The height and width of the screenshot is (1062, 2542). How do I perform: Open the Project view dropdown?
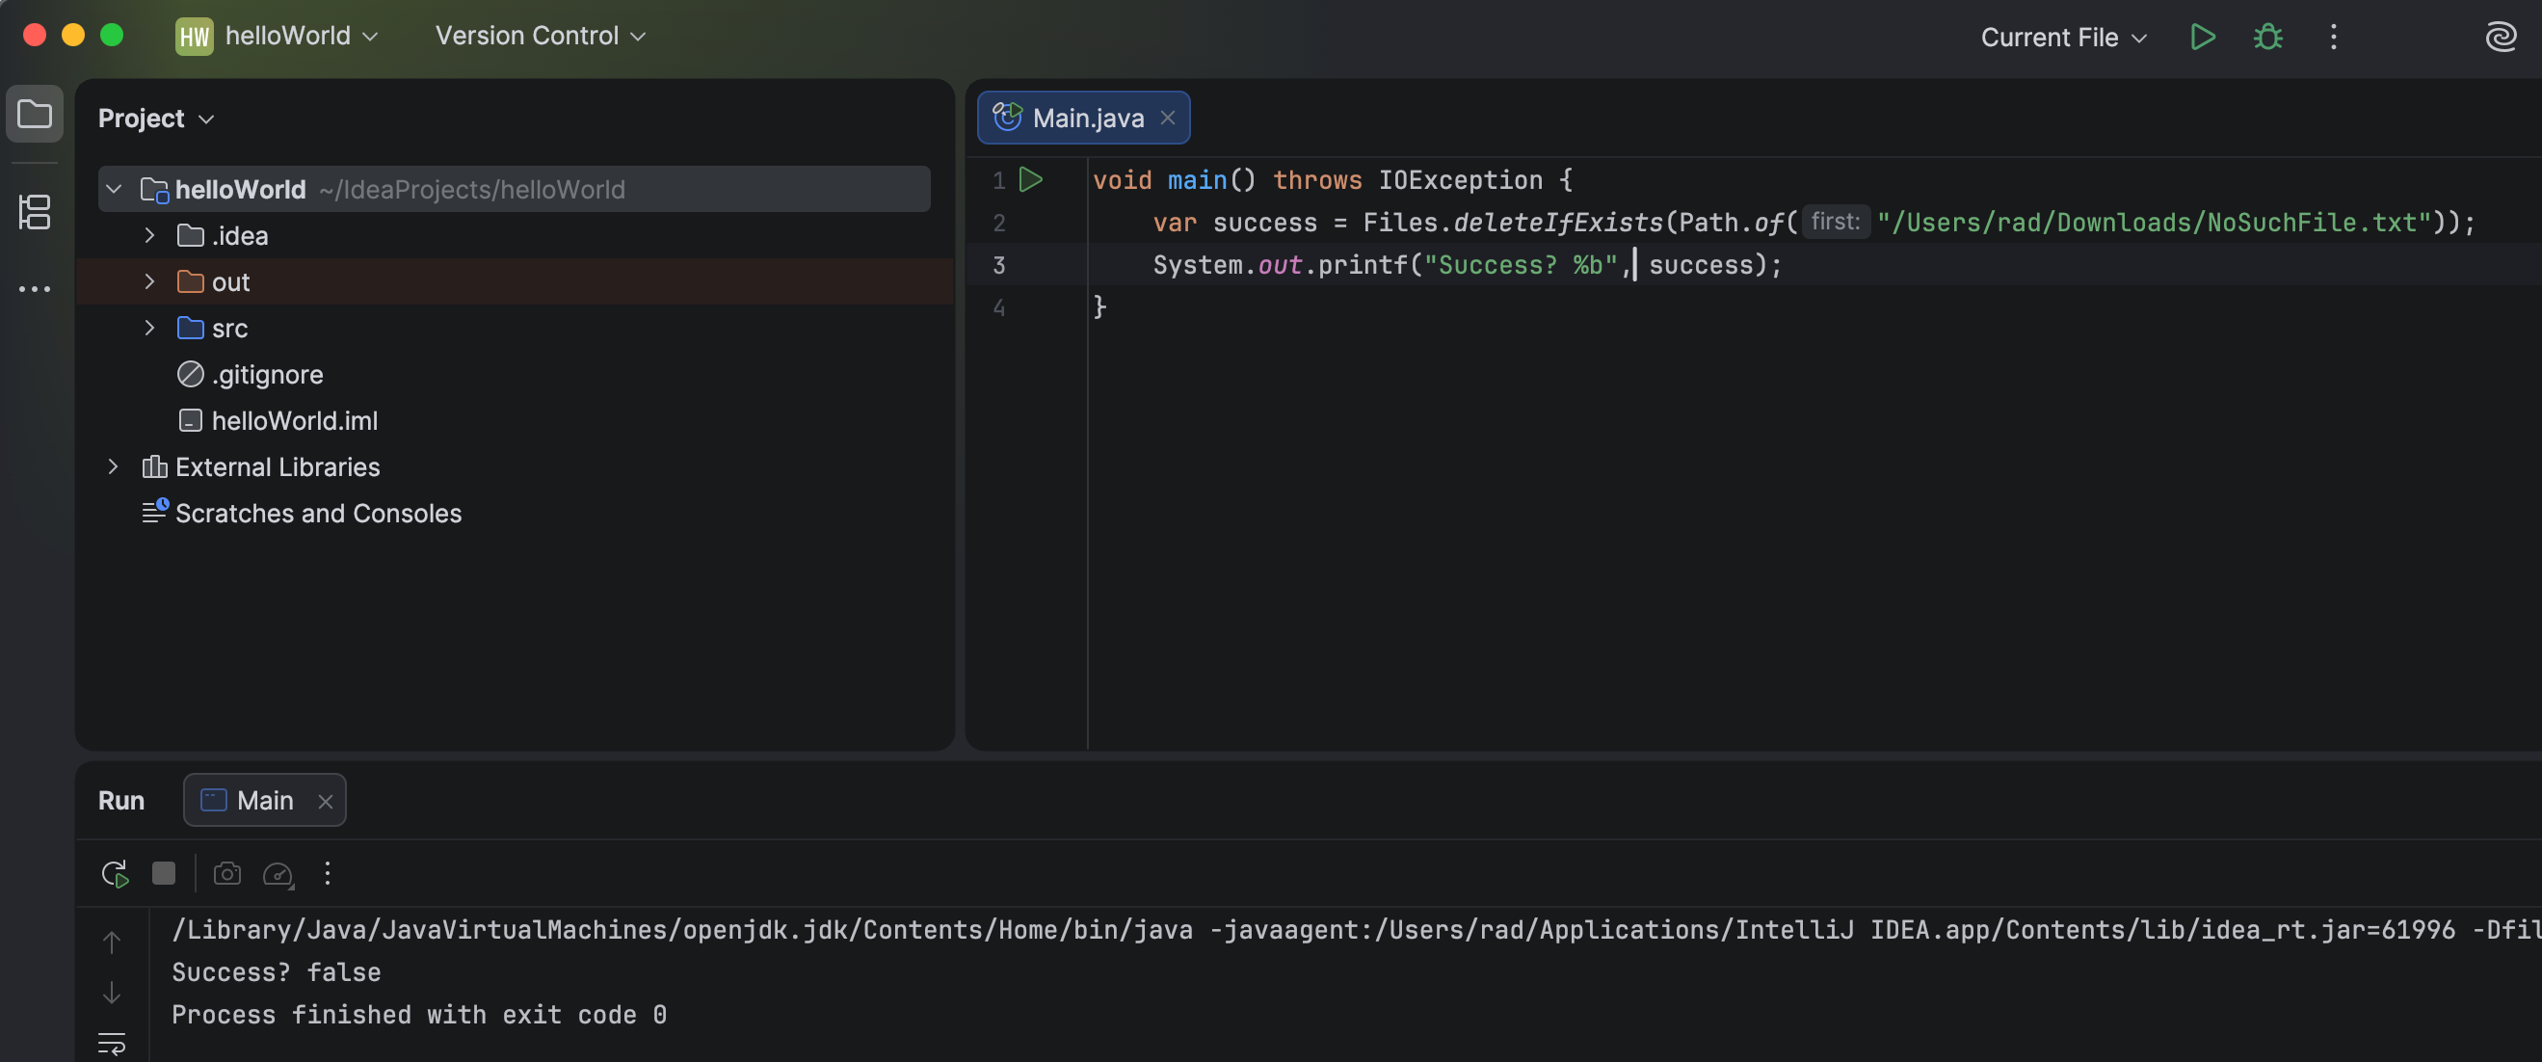pyautogui.click(x=156, y=119)
